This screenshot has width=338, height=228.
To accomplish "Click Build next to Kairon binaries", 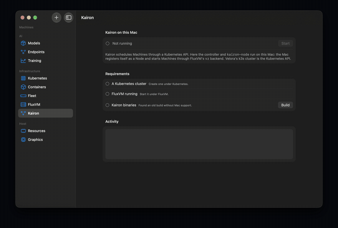I will [285, 105].
